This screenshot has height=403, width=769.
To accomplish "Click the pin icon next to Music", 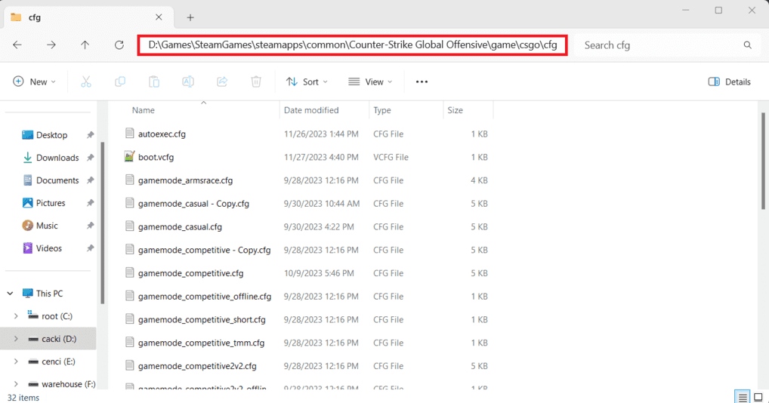I will tap(90, 226).
